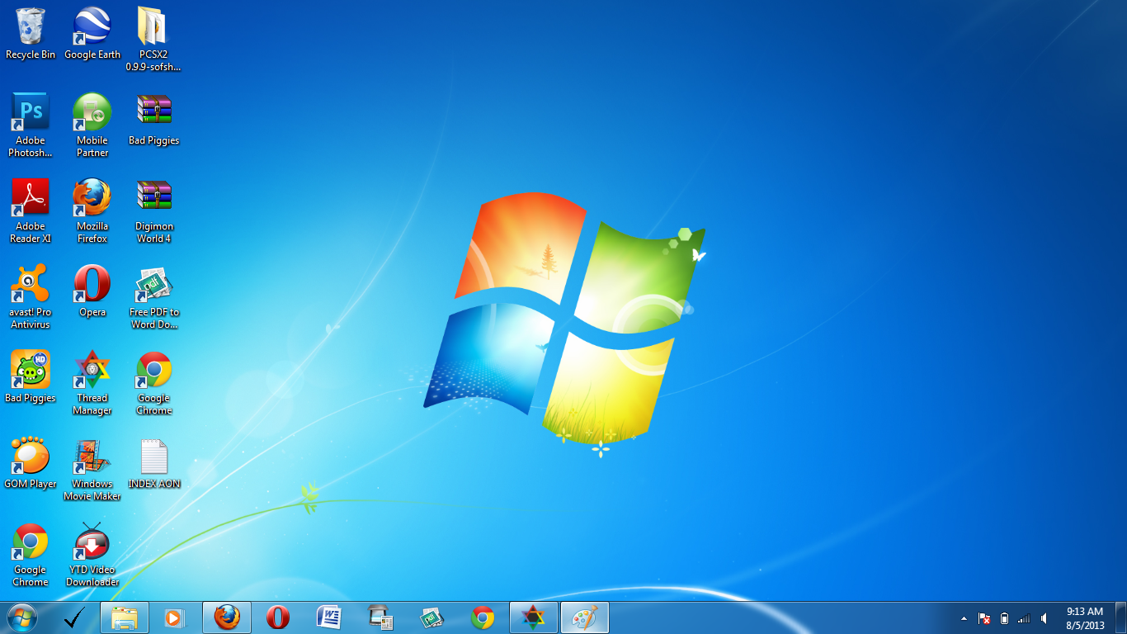Viewport: 1127px width, 634px height.
Task: Select the Bad Piggies WinRAR archive icon
Action: pyautogui.click(x=153, y=120)
